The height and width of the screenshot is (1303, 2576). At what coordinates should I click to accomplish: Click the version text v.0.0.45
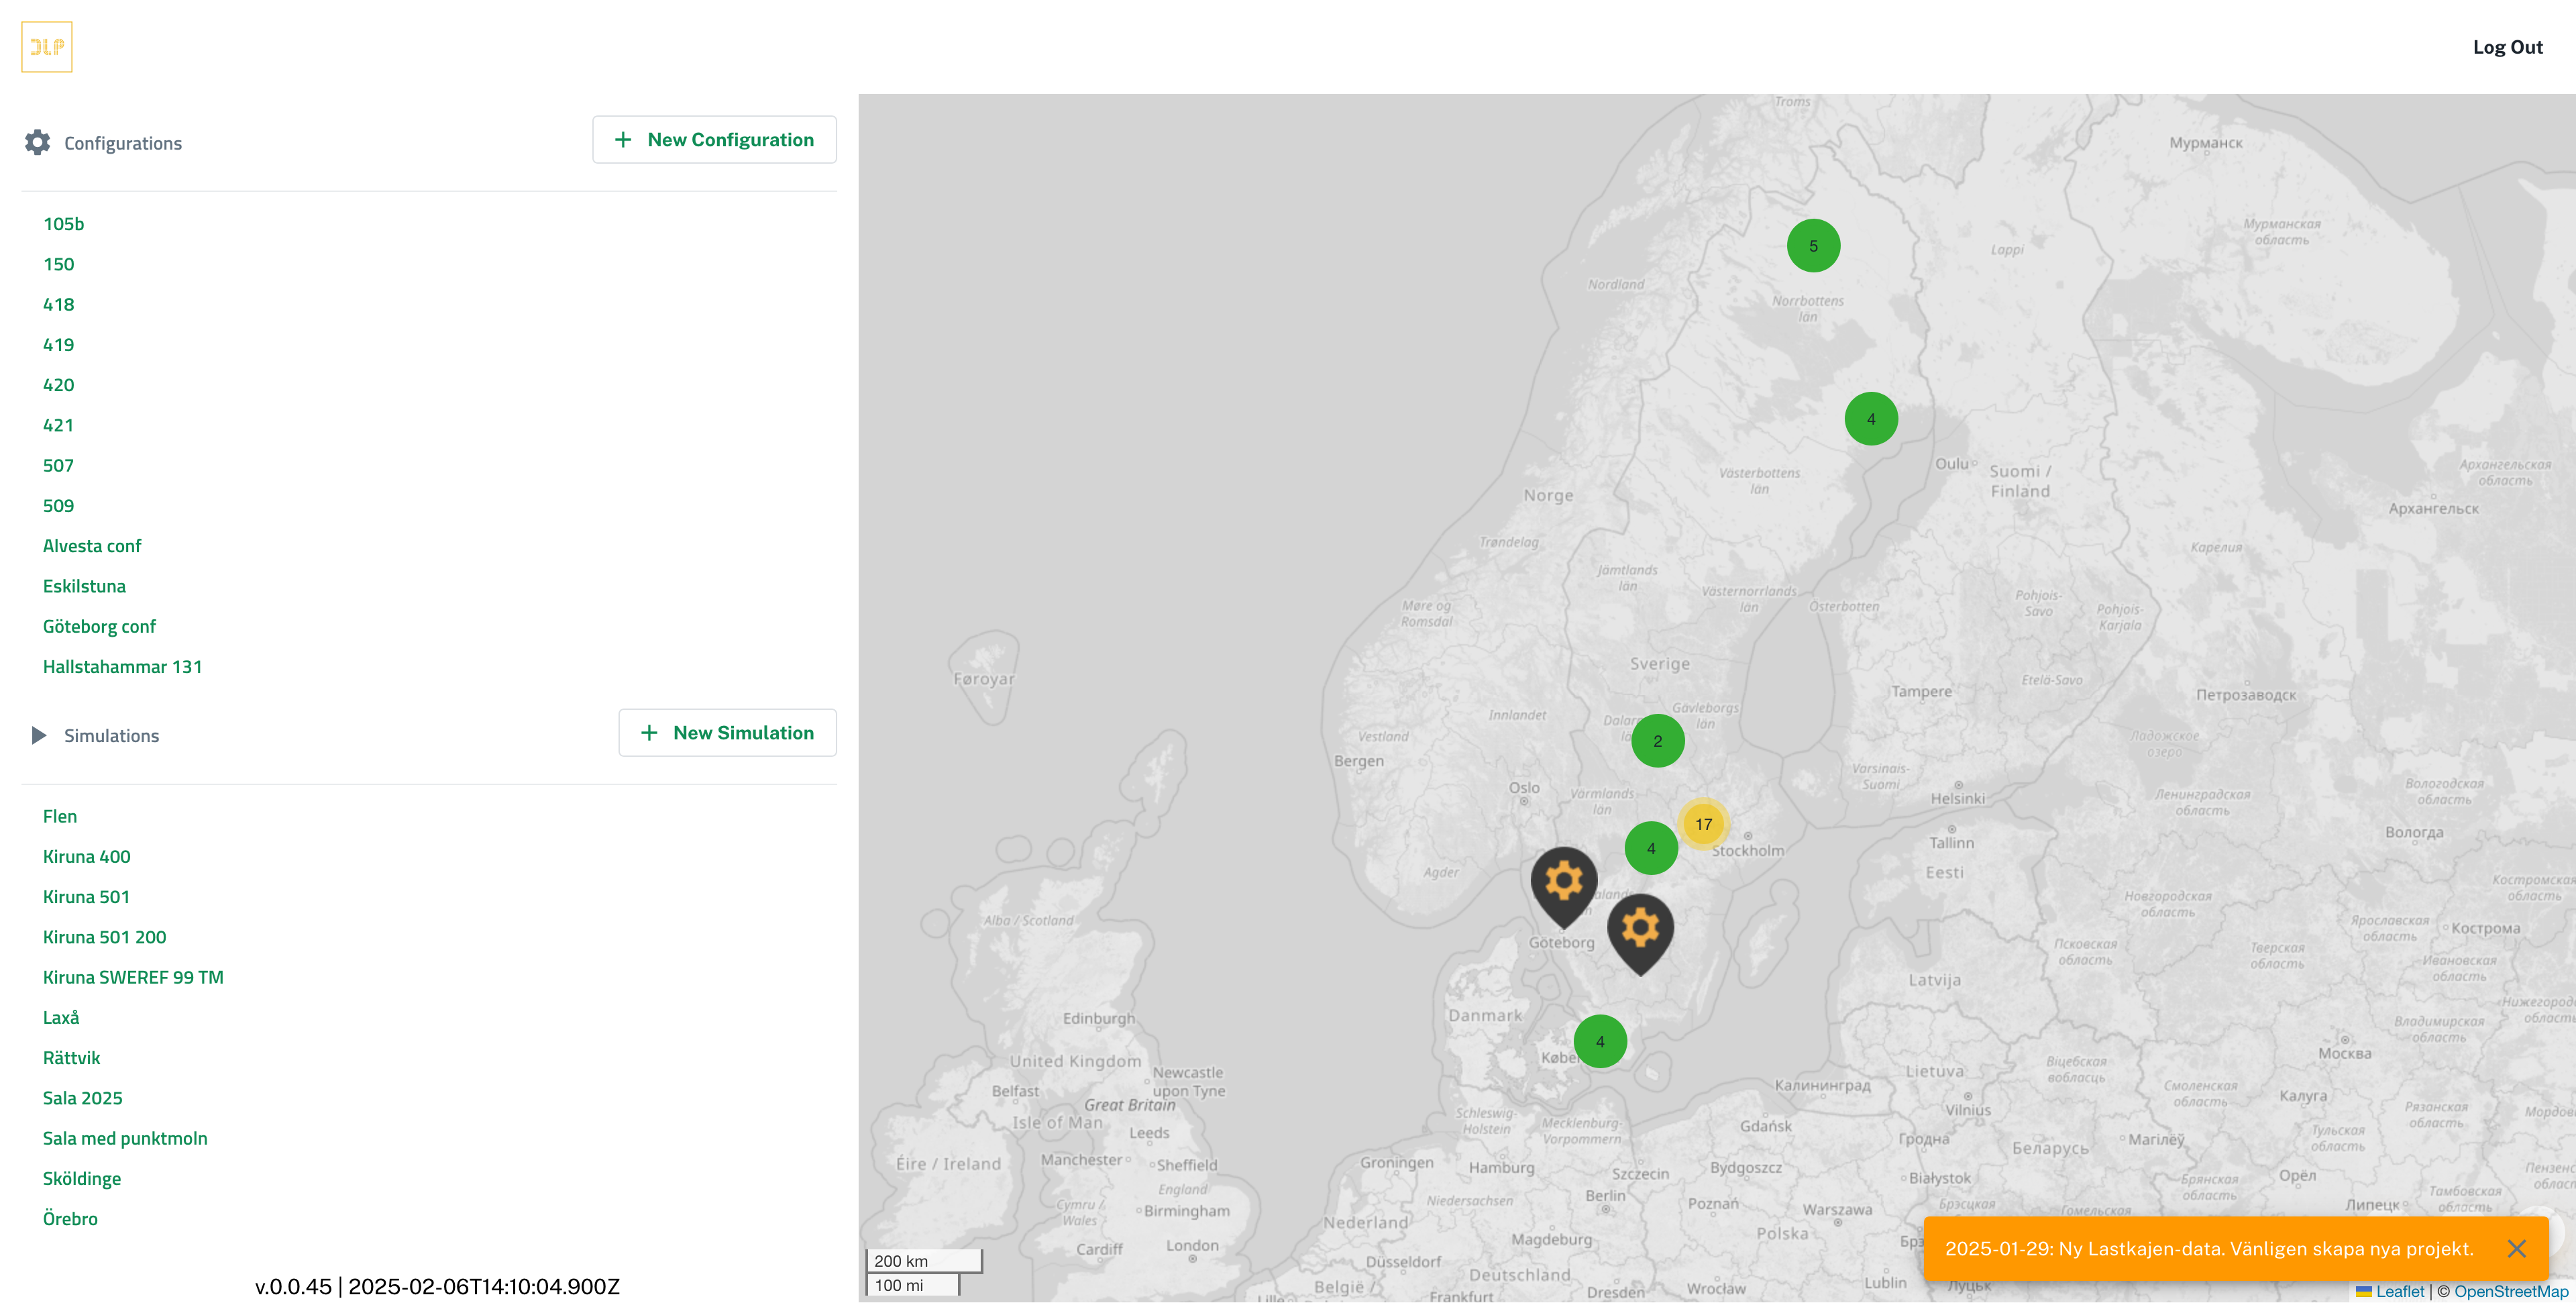[437, 1286]
